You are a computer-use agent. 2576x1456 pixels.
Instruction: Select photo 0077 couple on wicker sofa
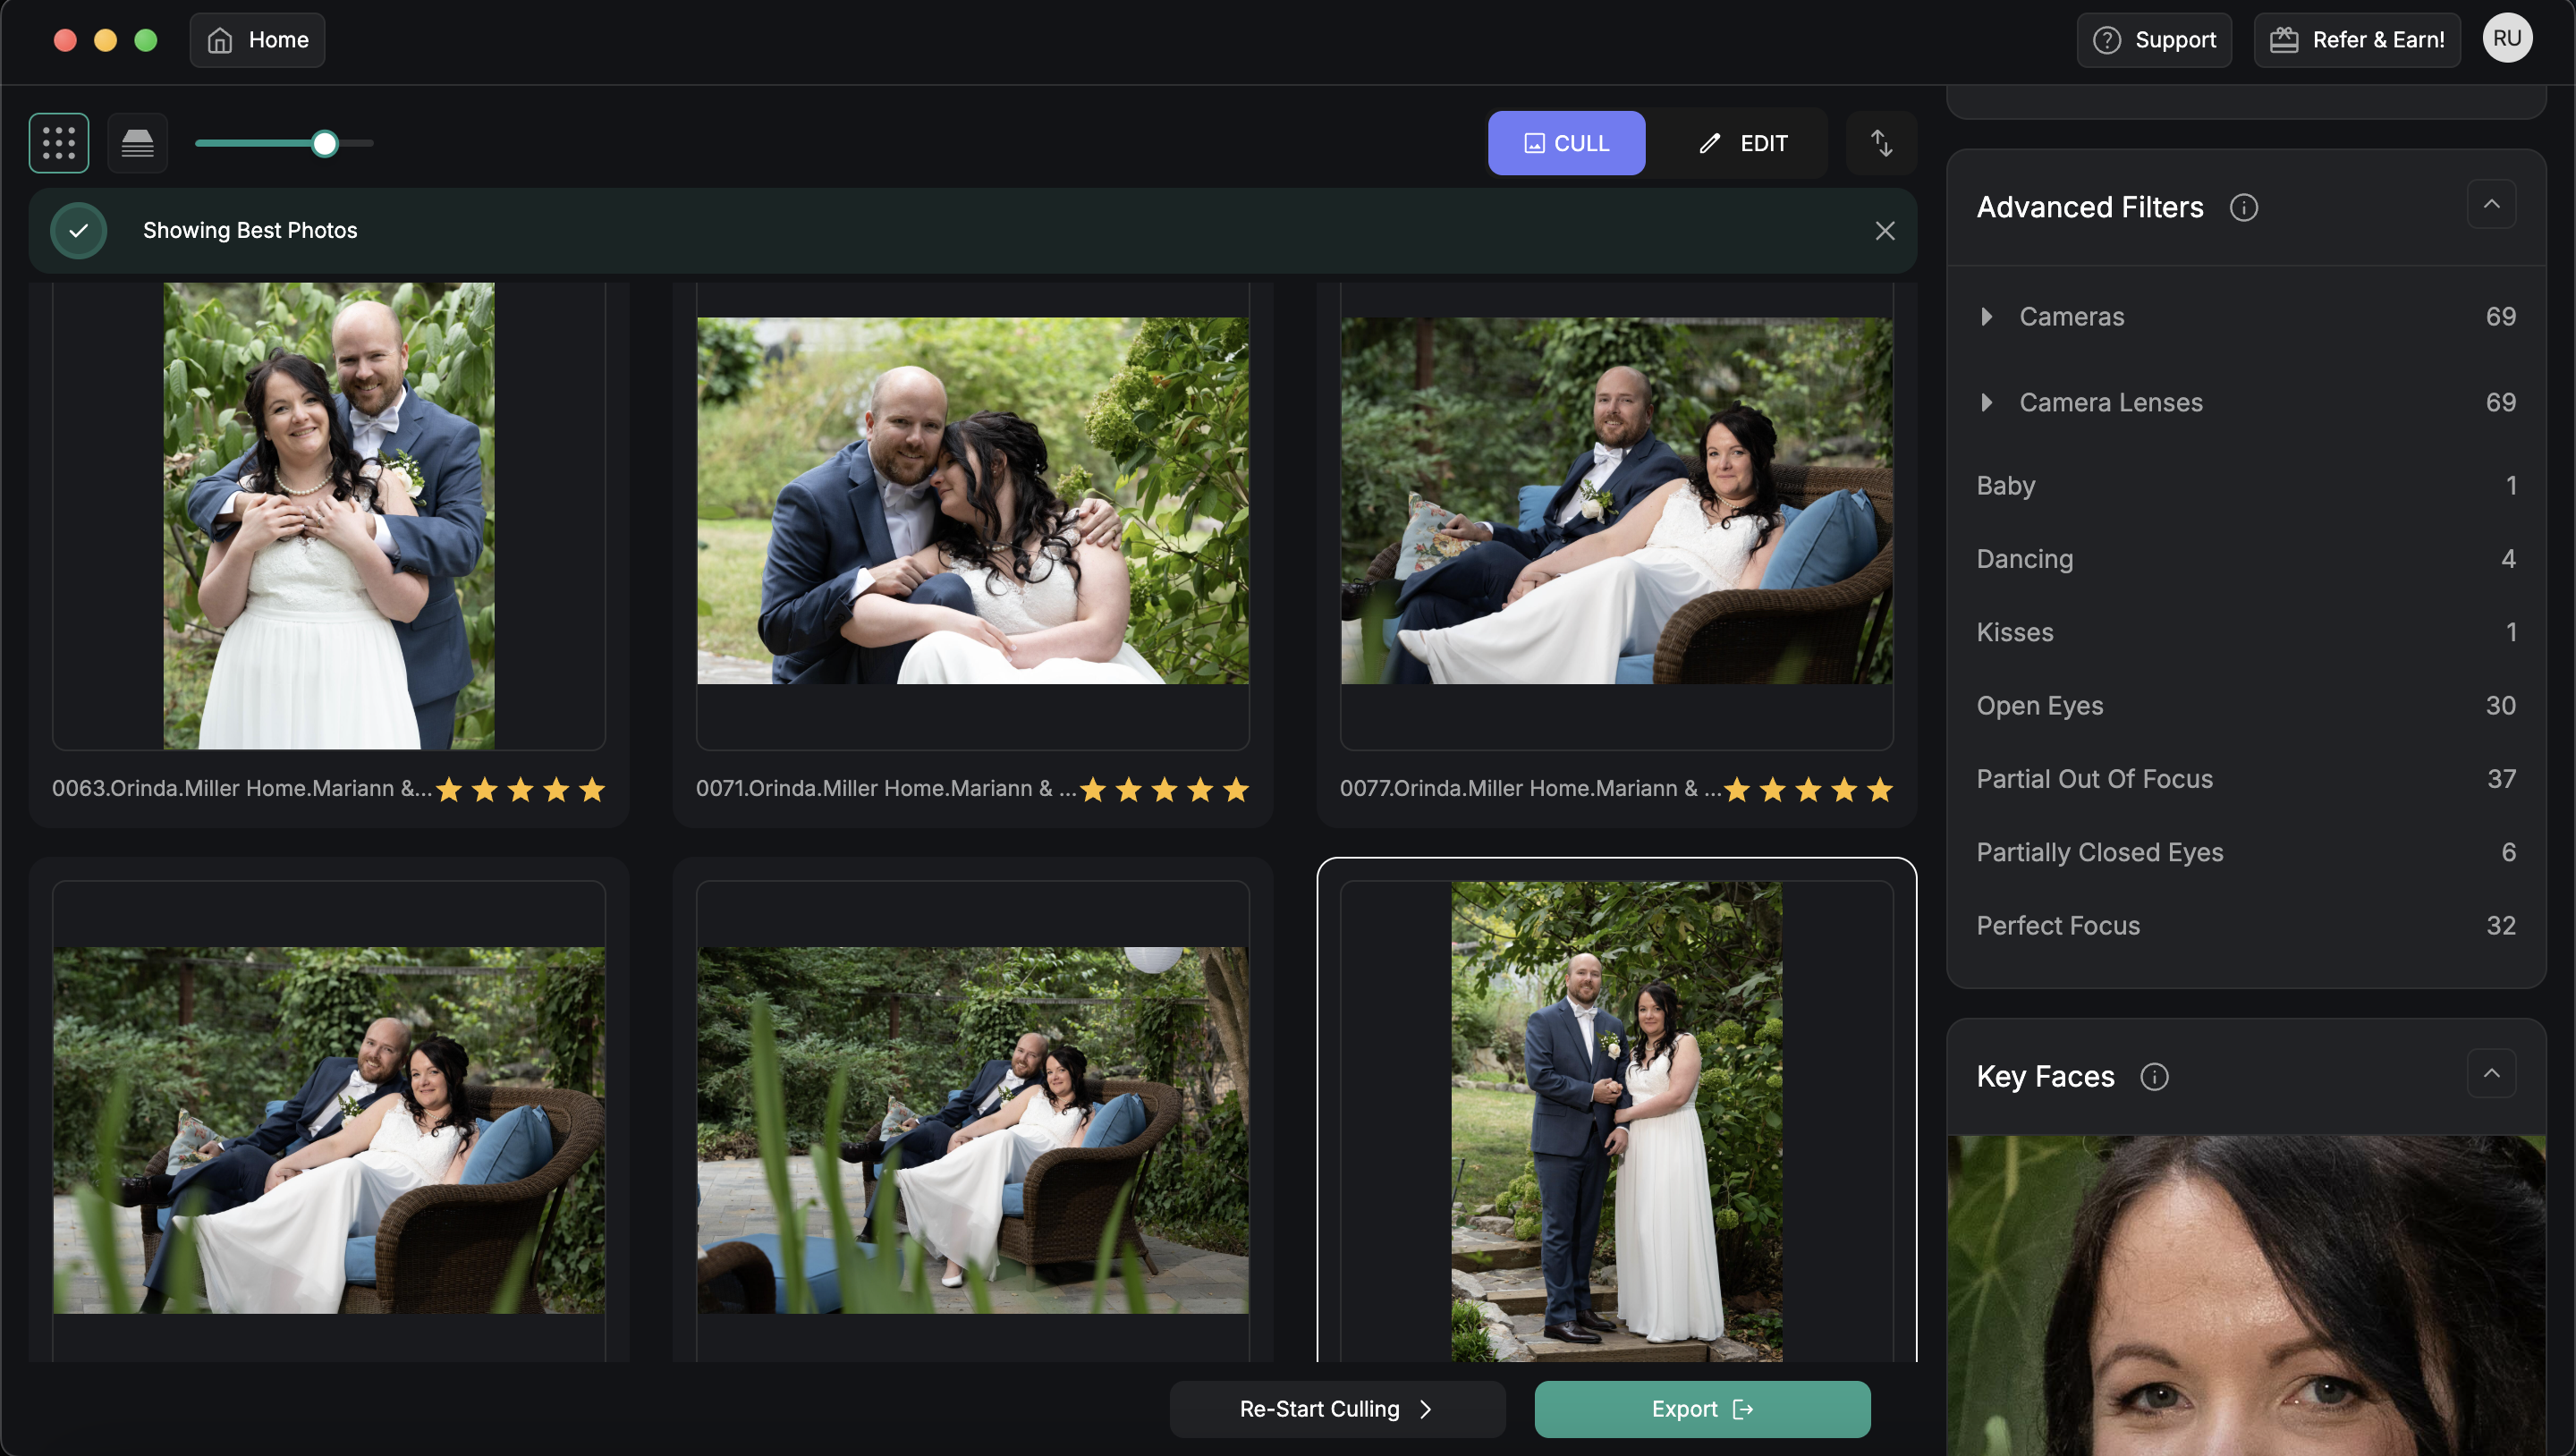(1616, 501)
